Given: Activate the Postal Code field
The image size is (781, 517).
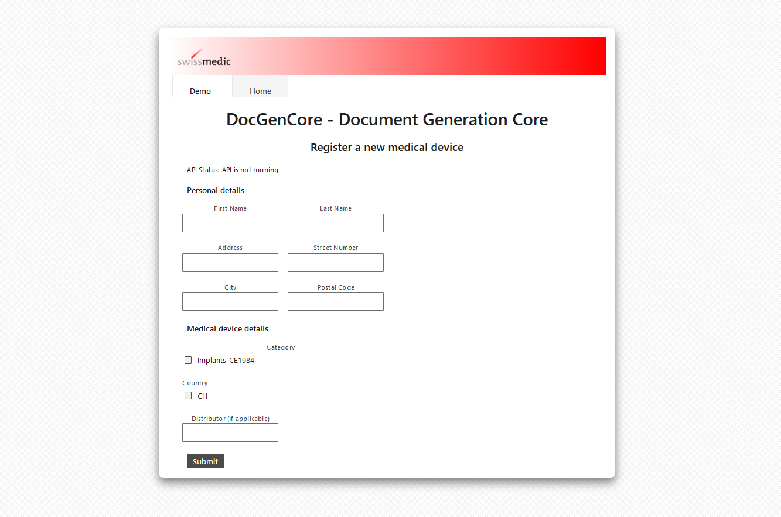Looking at the screenshot, I should coord(336,302).
